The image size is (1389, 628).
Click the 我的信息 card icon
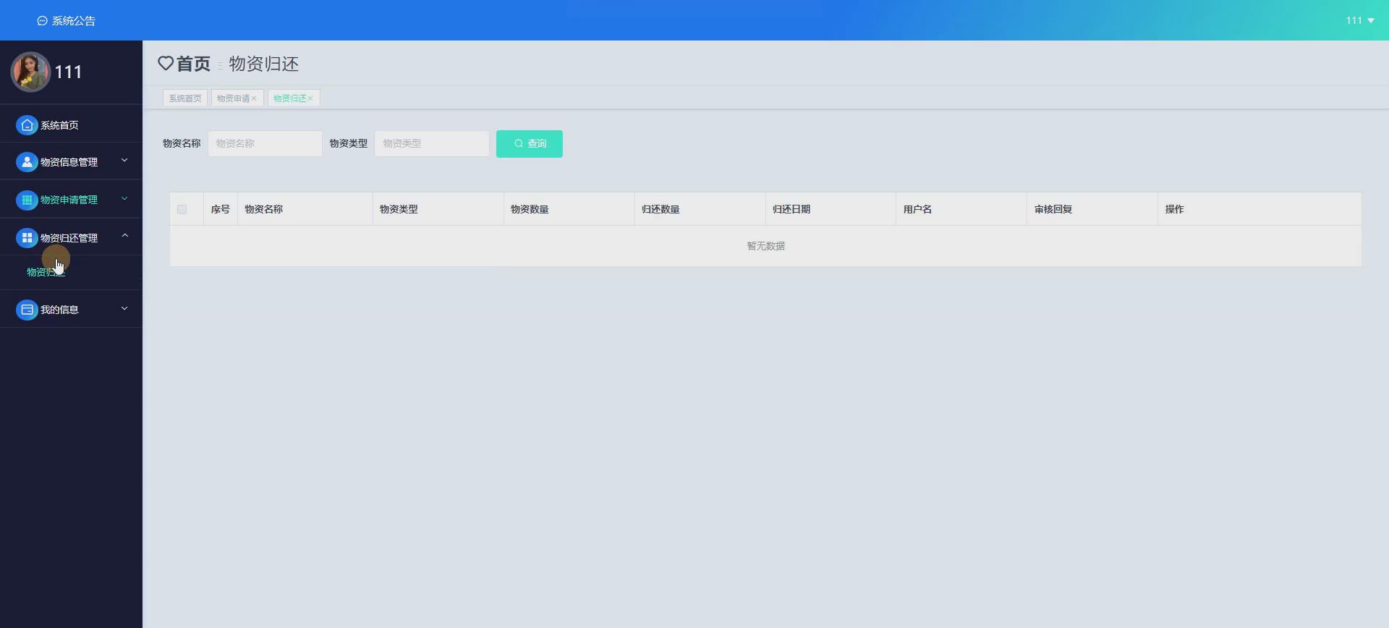point(27,310)
